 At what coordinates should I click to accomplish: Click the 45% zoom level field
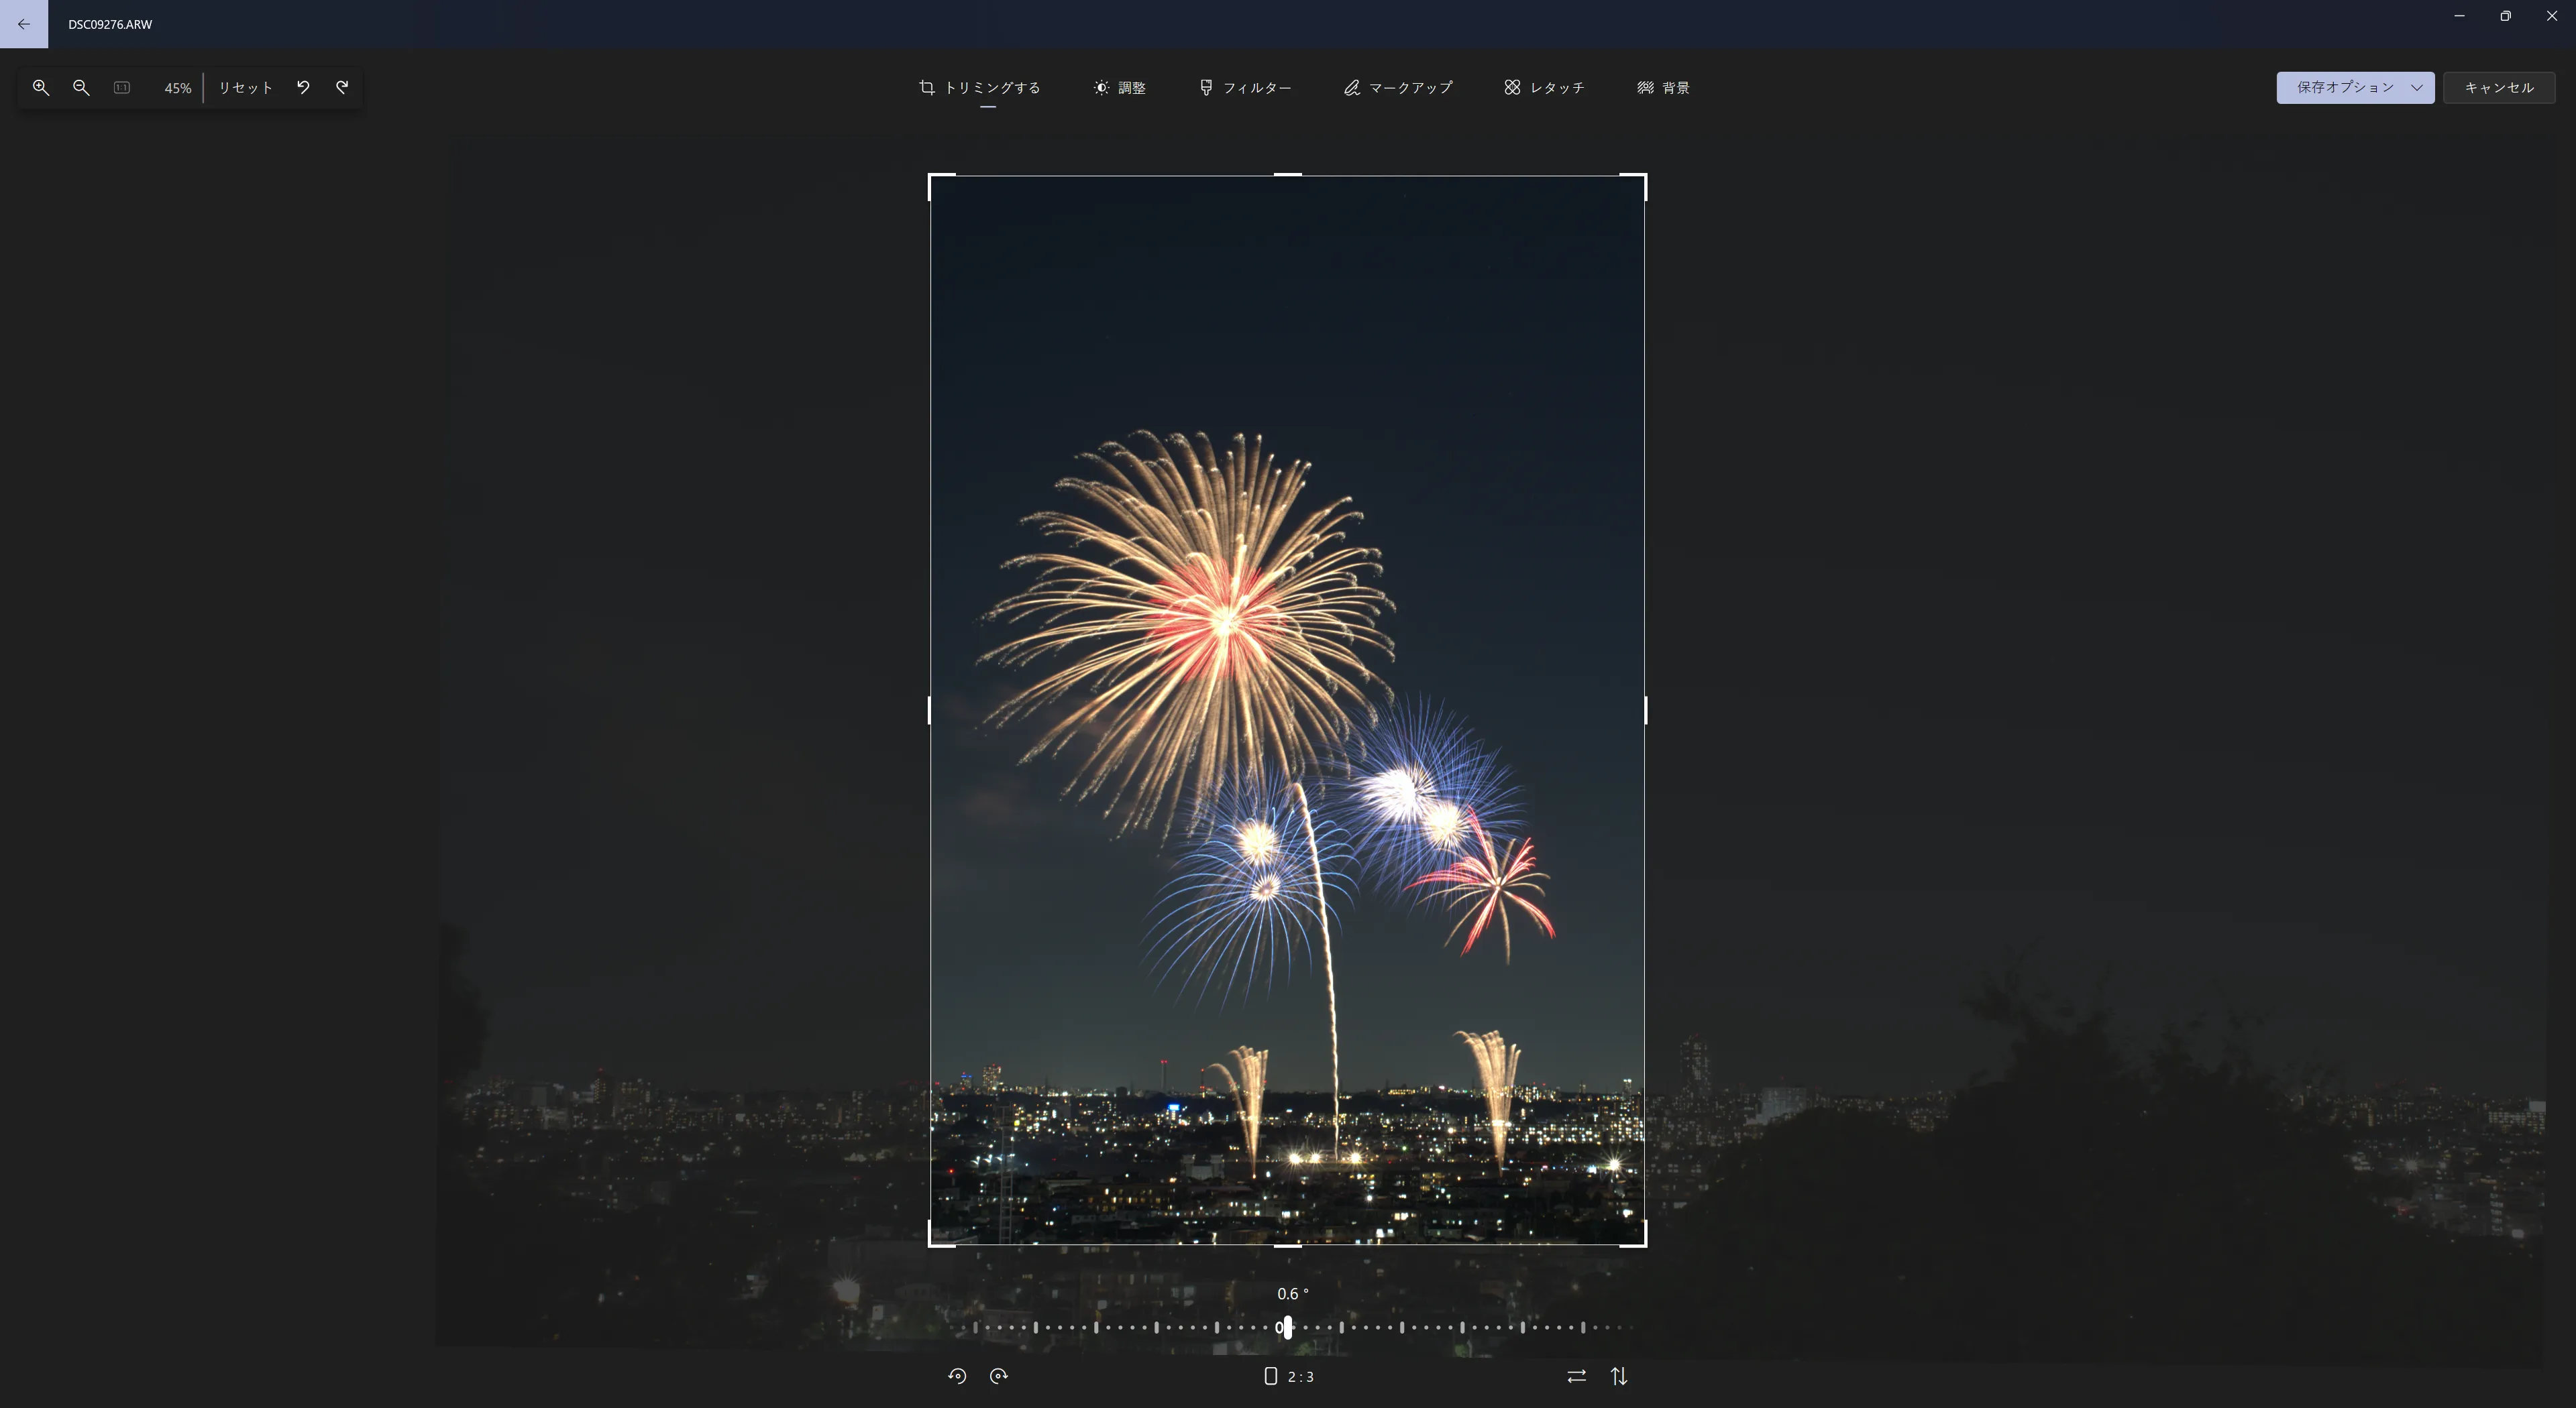(177, 88)
